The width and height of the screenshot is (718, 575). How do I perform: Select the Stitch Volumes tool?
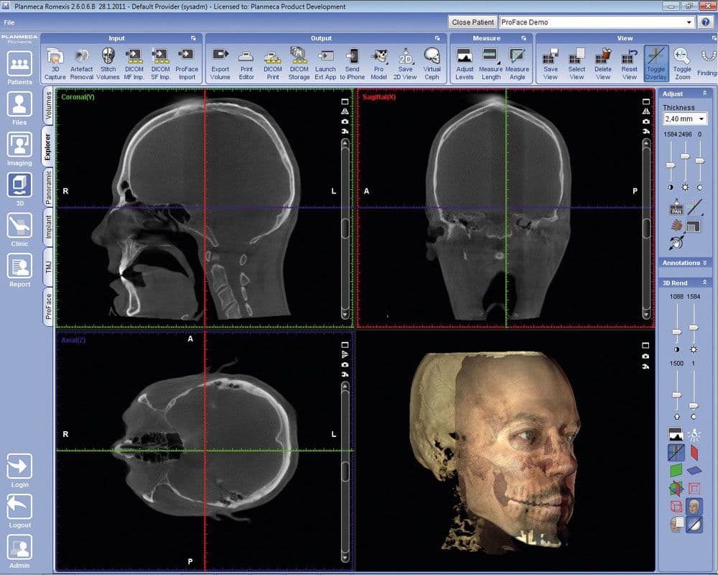coord(108,63)
